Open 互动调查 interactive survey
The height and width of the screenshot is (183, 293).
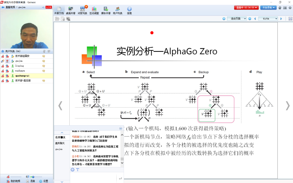(x=94, y=10)
